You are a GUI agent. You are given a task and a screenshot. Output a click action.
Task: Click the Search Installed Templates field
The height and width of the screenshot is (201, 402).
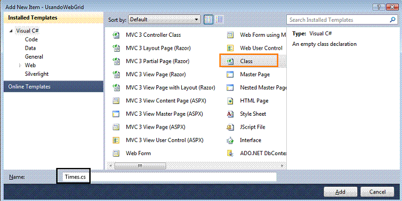(342, 20)
